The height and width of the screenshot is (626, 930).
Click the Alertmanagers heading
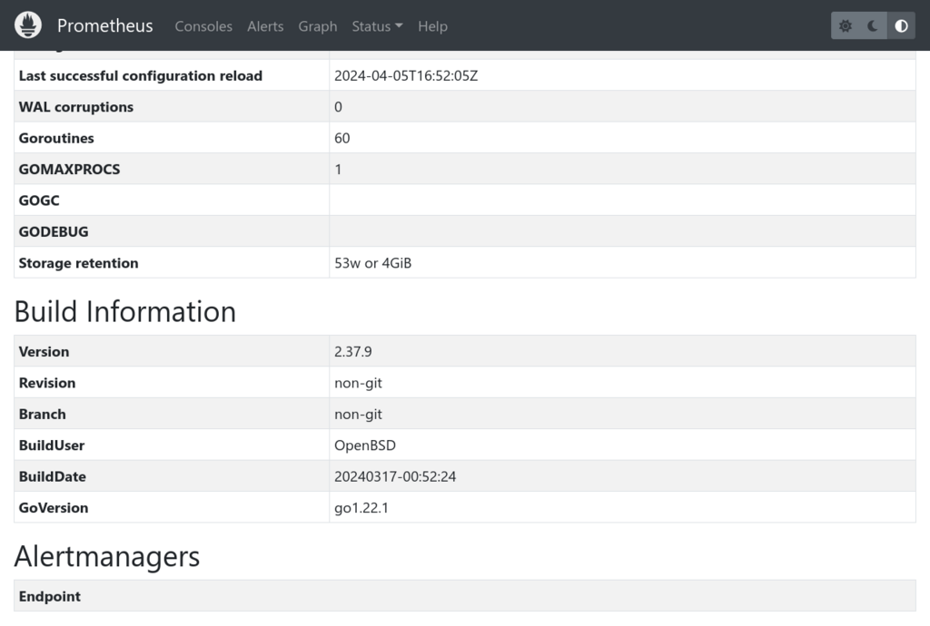click(x=107, y=556)
